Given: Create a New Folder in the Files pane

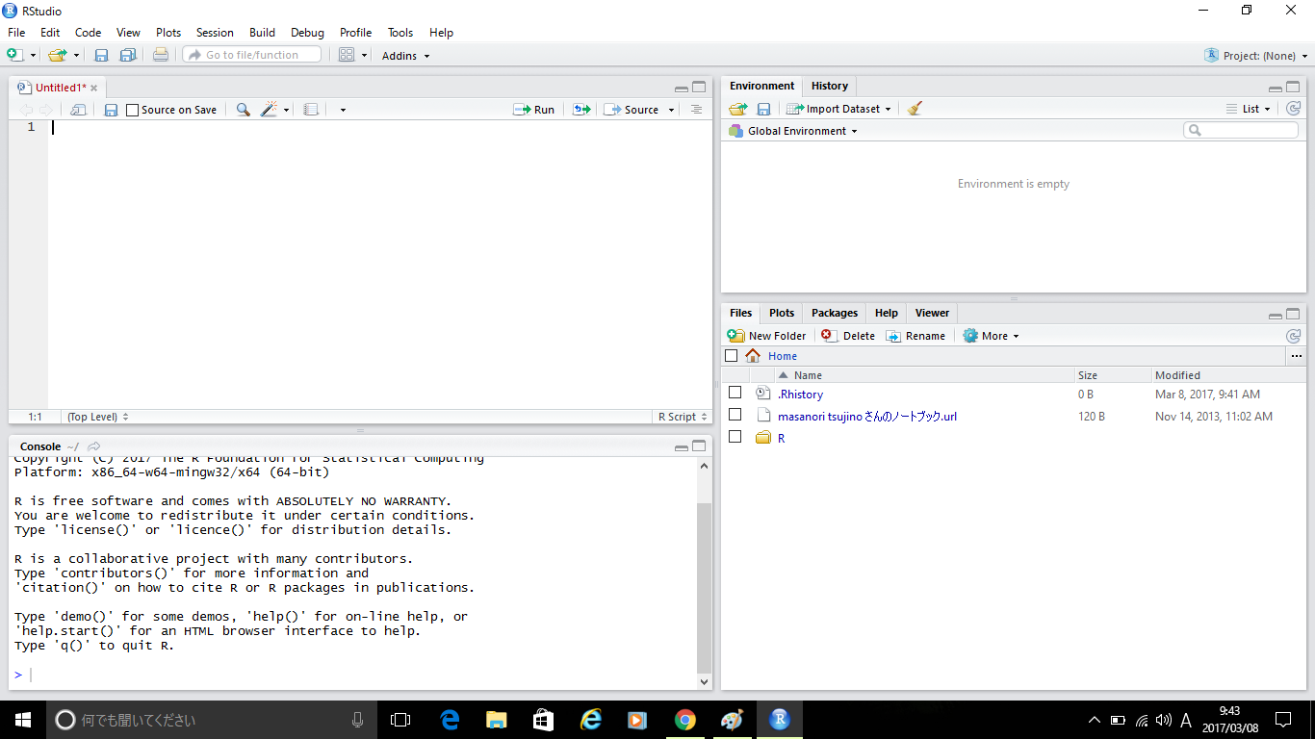Looking at the screenshot, I should [766, 336].
